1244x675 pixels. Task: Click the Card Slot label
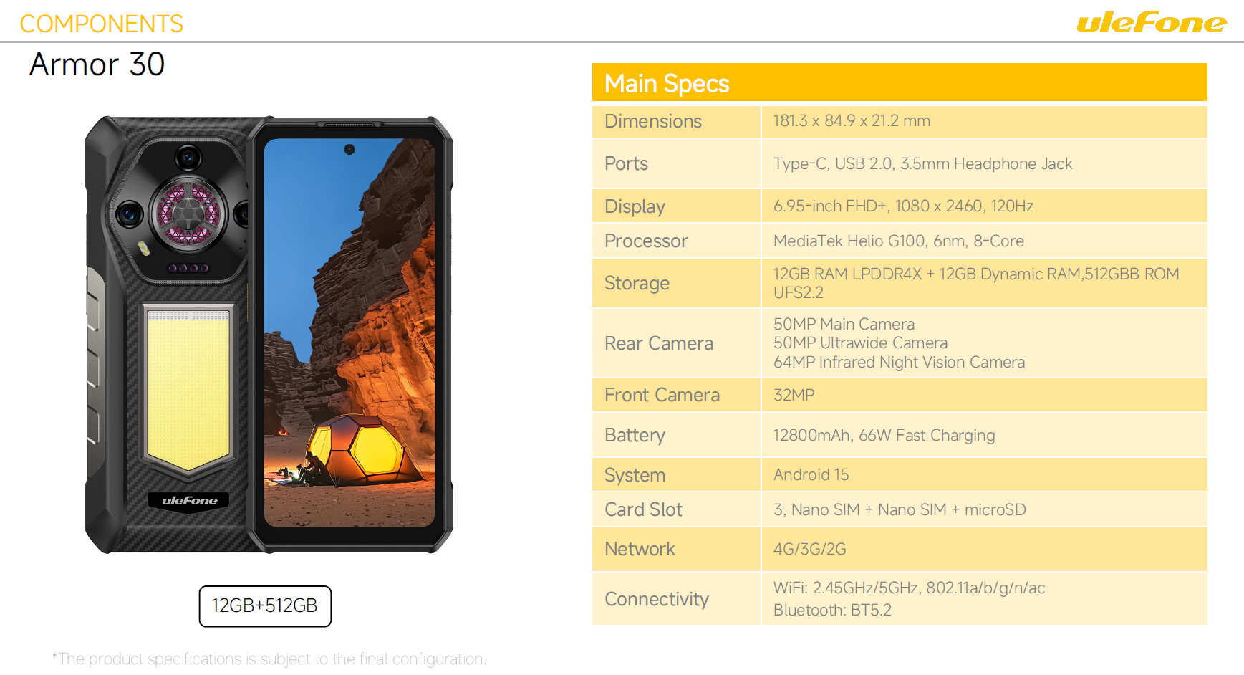tap(643, 509)
